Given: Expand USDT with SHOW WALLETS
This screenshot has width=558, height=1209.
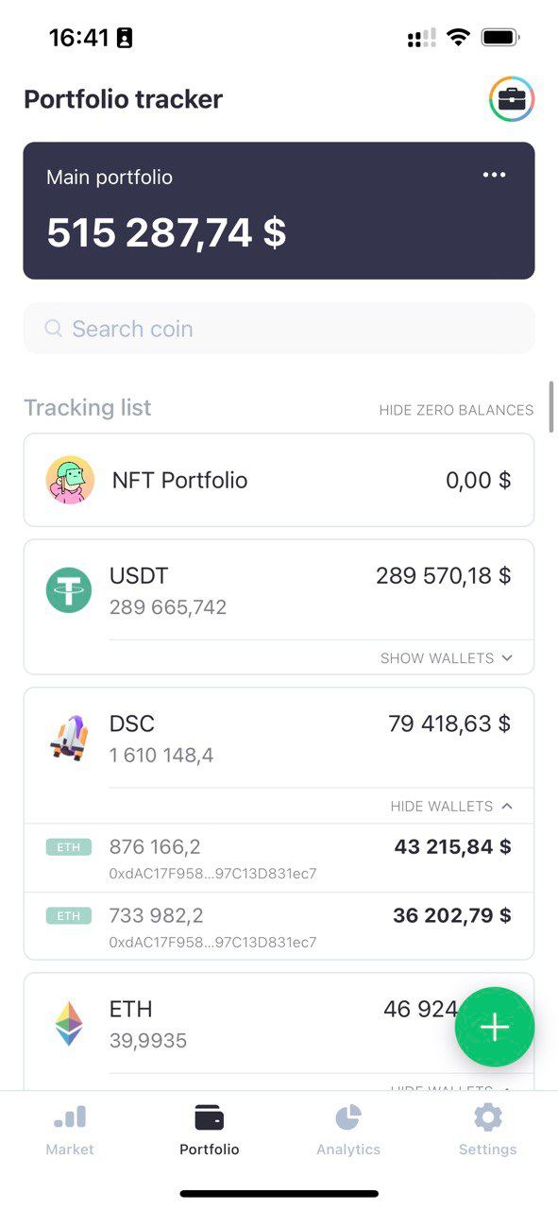Looking at the screenshot, I should point(447,657).
